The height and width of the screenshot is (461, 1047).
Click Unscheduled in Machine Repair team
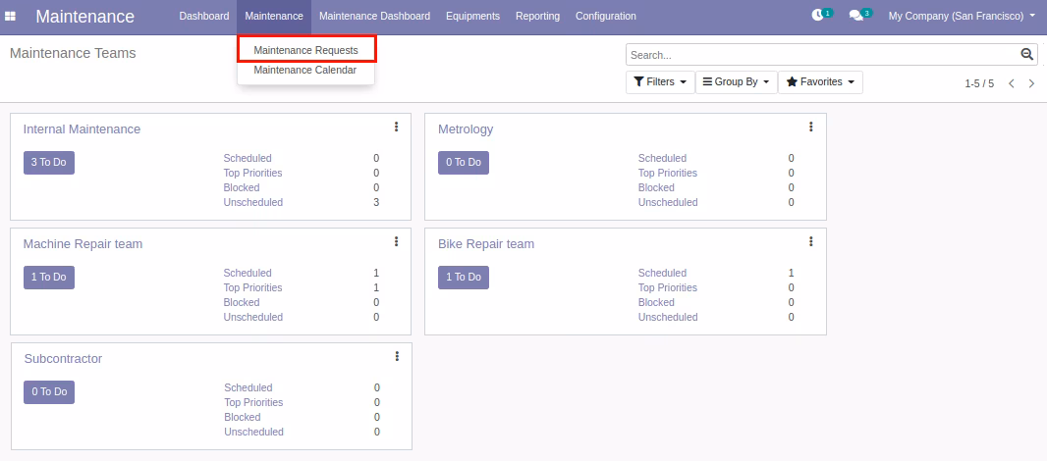tap(253, 317)
